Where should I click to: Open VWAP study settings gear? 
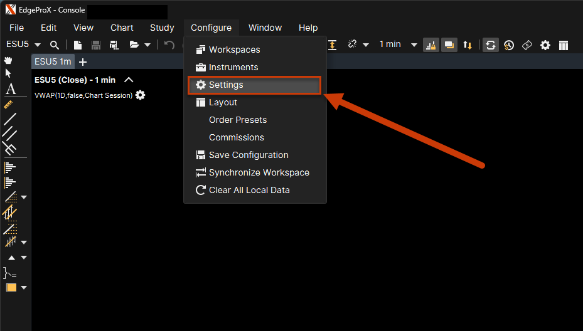point(140,95)
